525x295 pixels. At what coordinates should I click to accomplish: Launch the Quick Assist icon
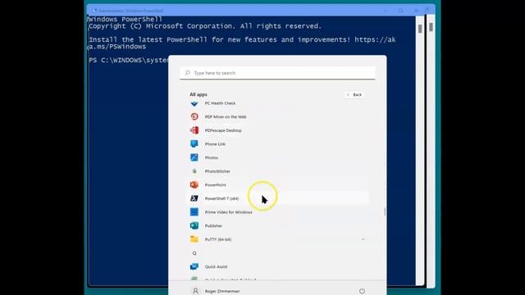point(194,266)
